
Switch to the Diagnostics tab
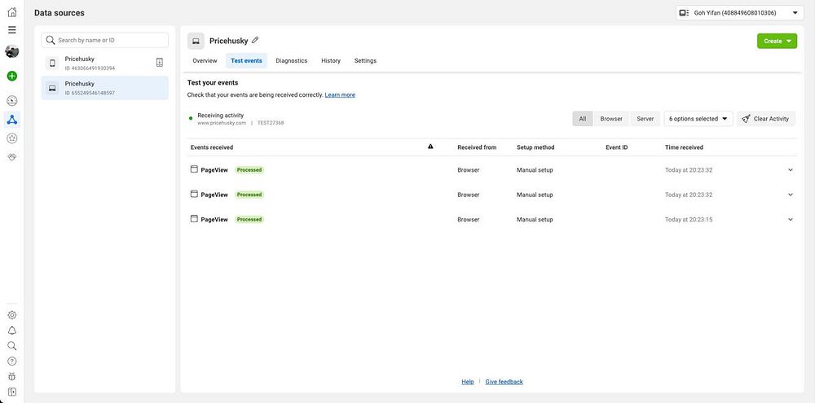tap(291, 61)
